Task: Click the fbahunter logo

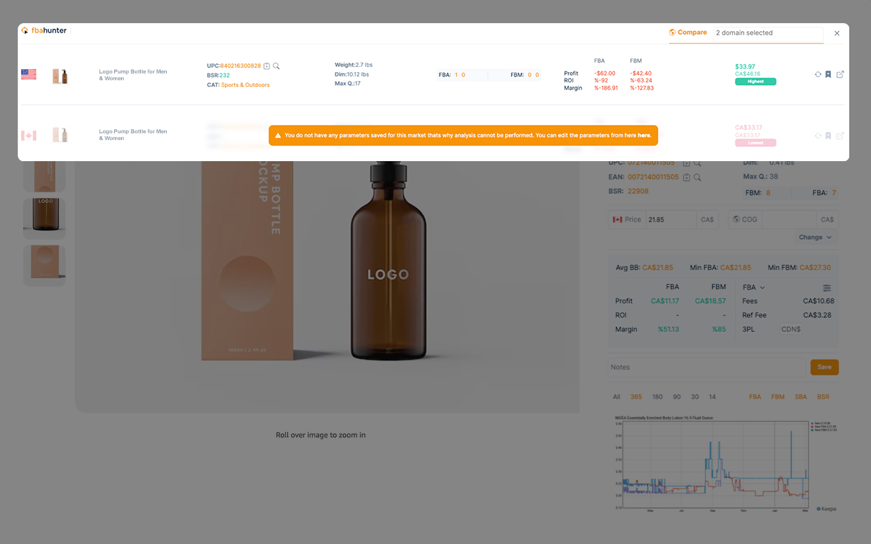Action: click(44, 30)
